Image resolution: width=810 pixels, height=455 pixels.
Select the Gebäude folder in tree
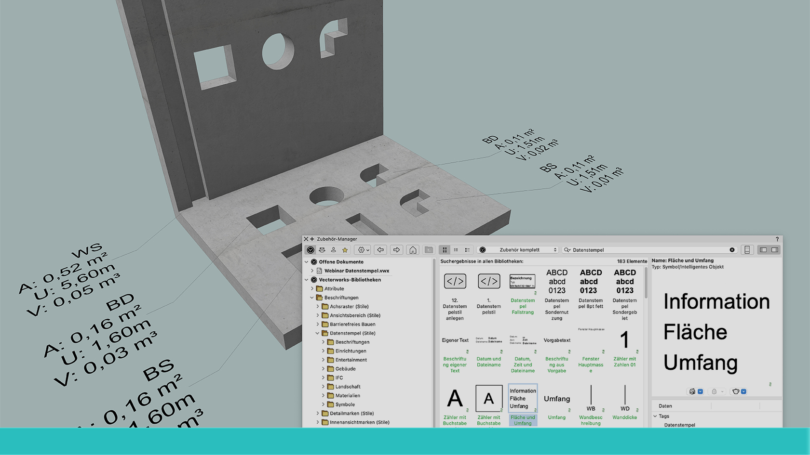345,369
